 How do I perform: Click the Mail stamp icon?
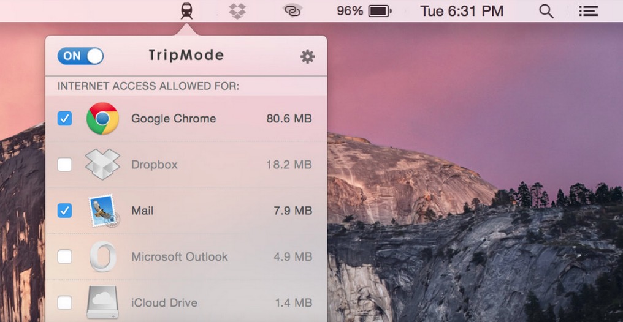click(104, 211)
